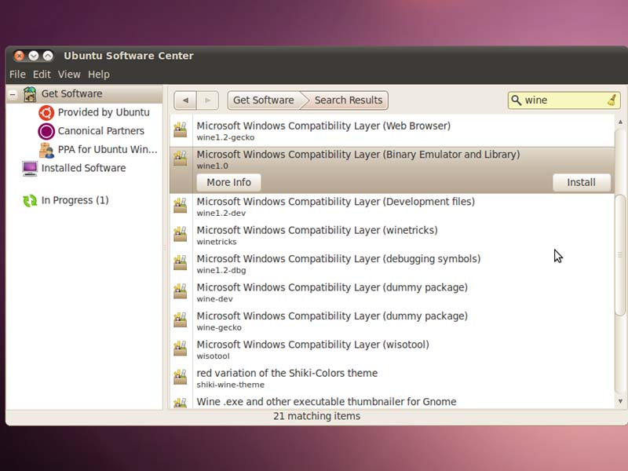Open the View menu
This screenshot has height=471, width=628.
[69, 75]
